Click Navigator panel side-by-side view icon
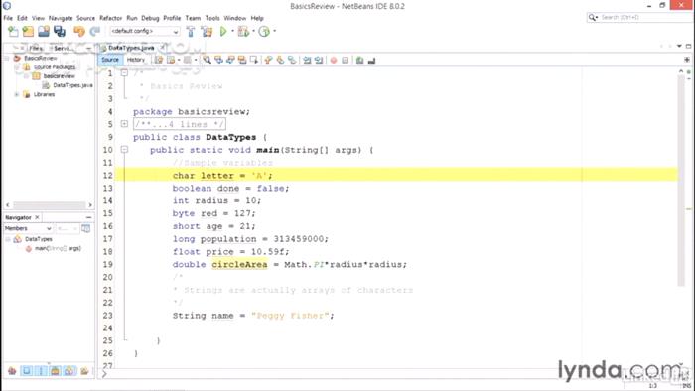 point(86,228)
